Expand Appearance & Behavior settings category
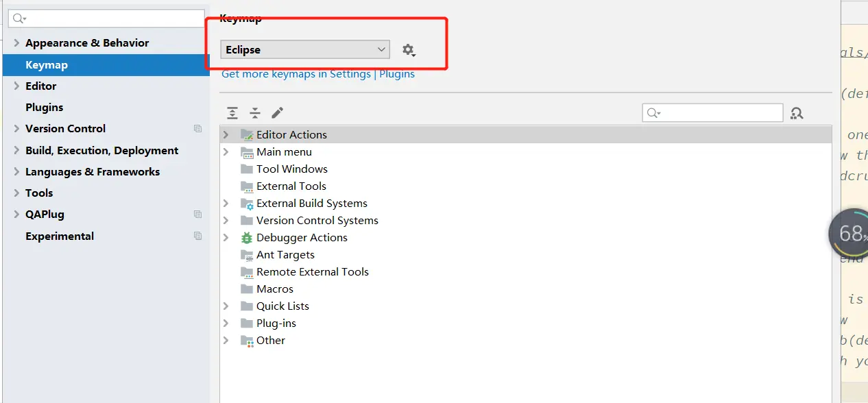Viewport: 868px width, 403px height. click(x=16, y=42)
